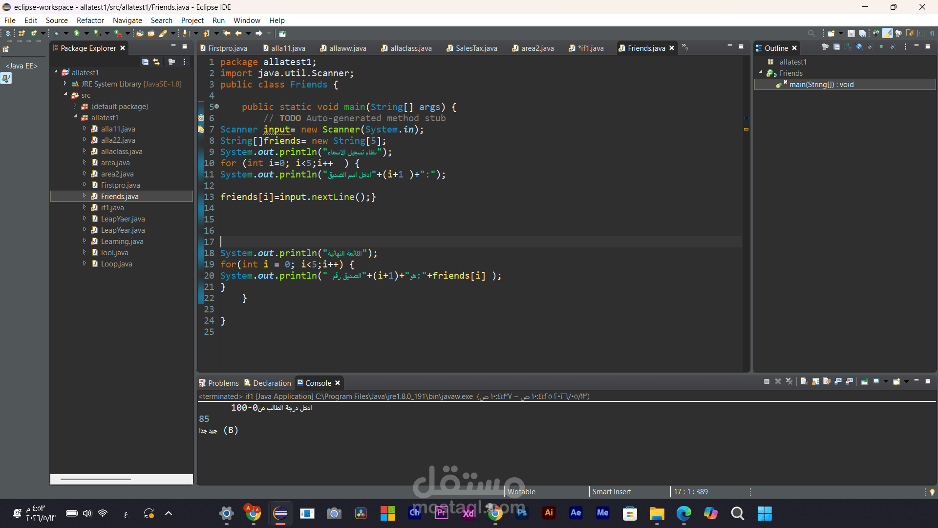Image resolution: width=938 pixels, height=528 pixels.
Task: Run the program with green Run button
Action: 77,33
